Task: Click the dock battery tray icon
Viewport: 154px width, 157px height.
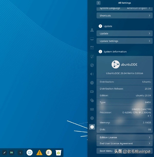Action: click(12, 153)
